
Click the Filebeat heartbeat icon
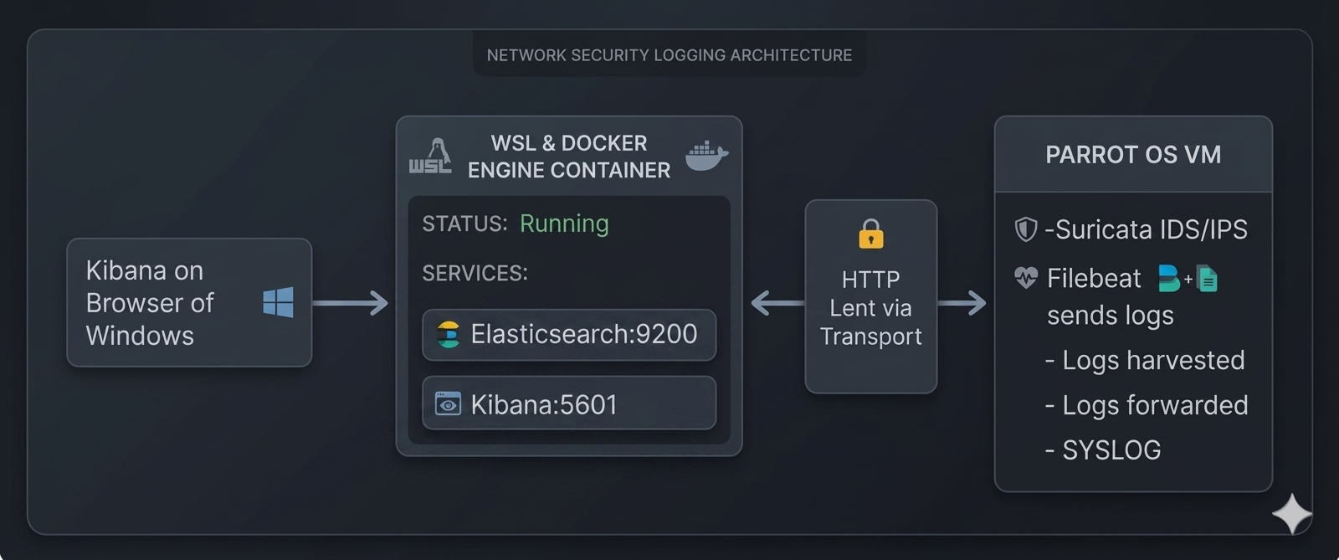coord(1026,278)
